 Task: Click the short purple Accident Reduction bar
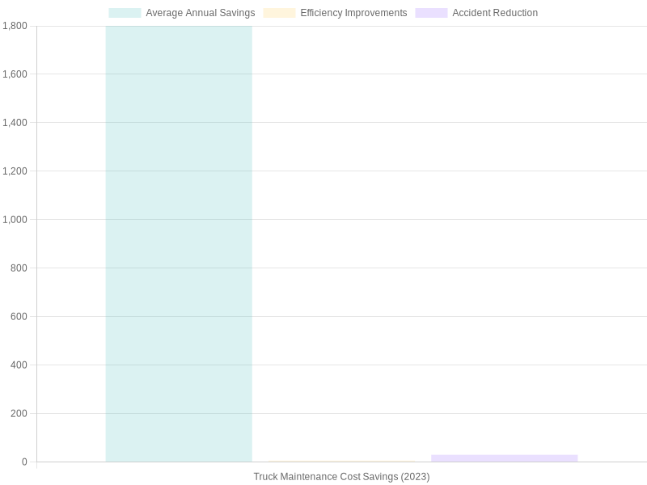pos(504,458)
